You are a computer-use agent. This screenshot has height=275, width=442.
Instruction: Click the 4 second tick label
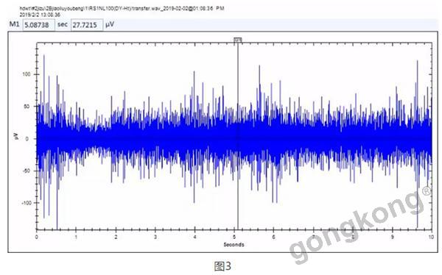[x=194, y=237]
